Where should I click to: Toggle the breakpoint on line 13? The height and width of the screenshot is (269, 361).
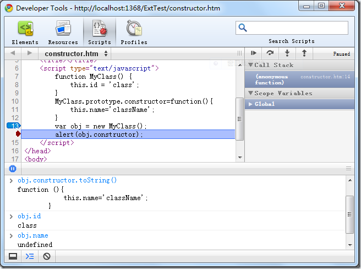[12, 126]
